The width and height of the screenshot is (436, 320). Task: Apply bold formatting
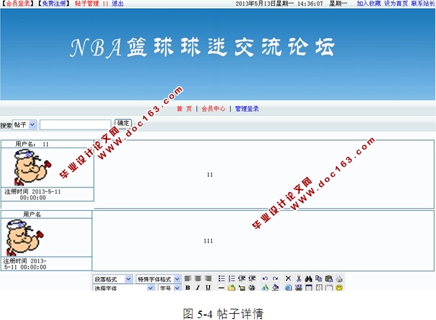[188, 287]
